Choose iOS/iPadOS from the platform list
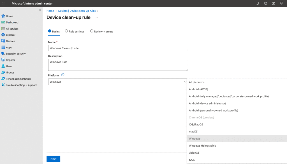The height and width of the screenshot is (164, 287). [196, 125]
